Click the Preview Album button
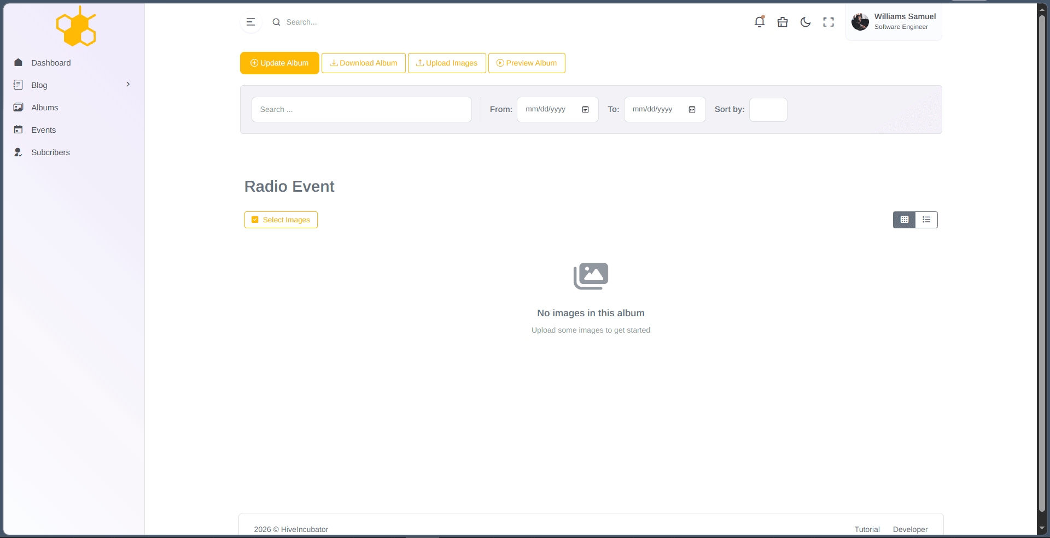 527,63
